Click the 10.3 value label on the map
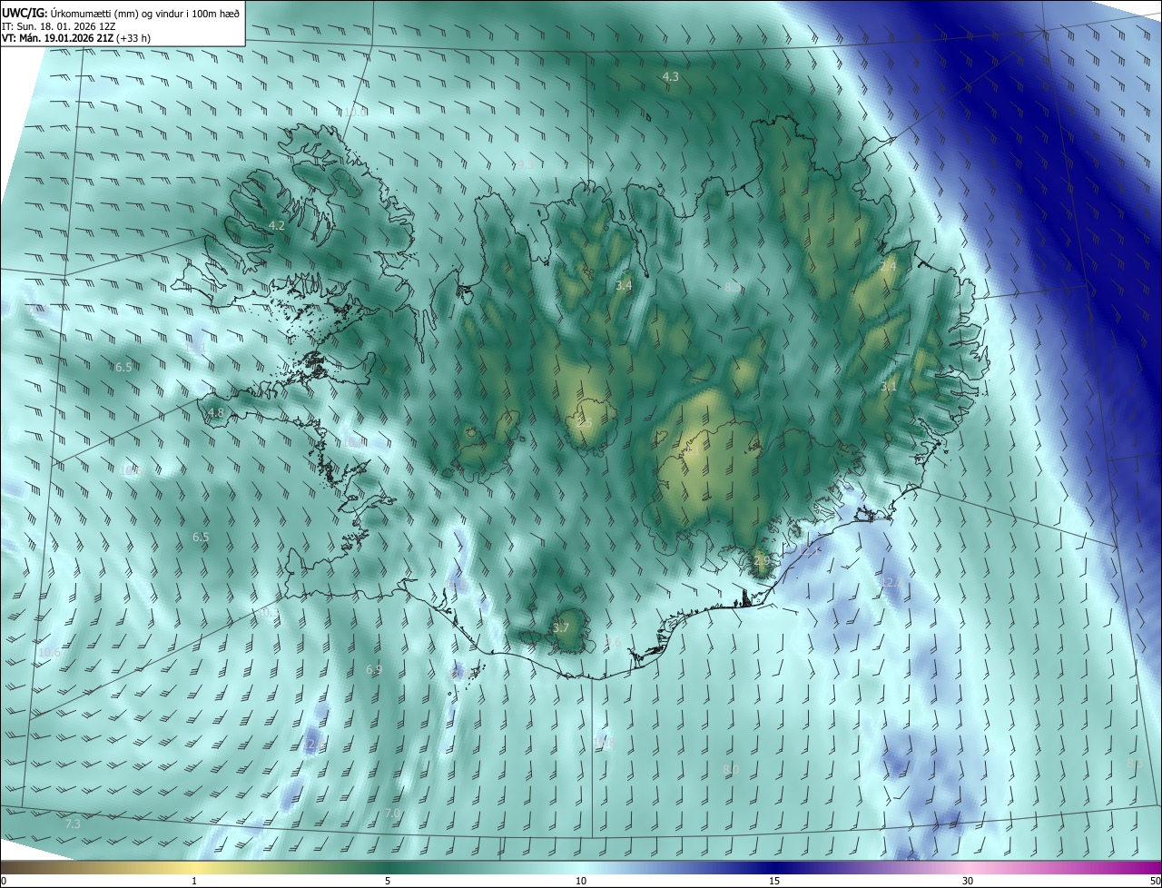Screen dimensions: 1162x888 pos(269,614)
